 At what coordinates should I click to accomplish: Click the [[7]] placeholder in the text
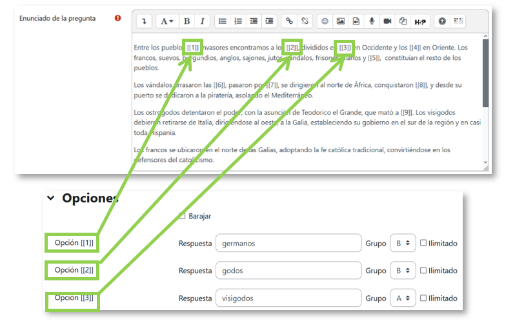point(272,85)
